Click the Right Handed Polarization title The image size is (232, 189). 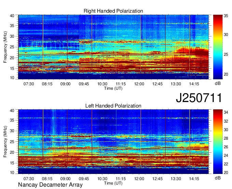point(113,11)
